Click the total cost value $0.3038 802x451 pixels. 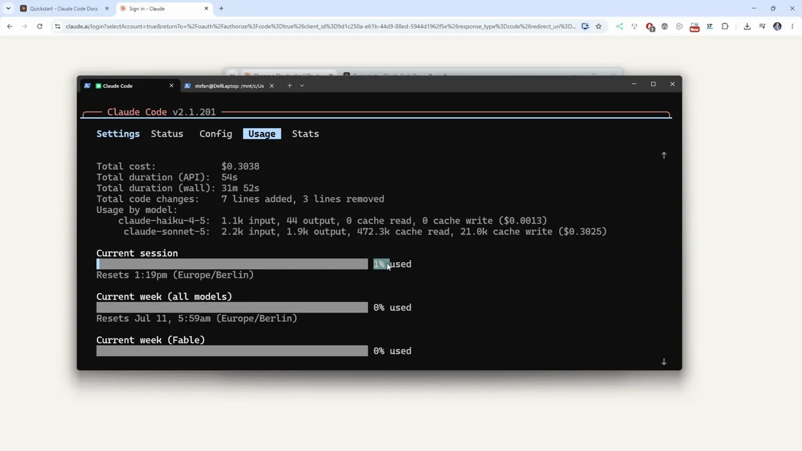240,166
